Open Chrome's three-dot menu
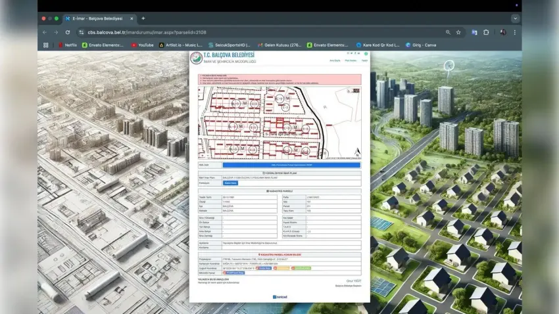This screenshot has height=314, width=559. 514,32
